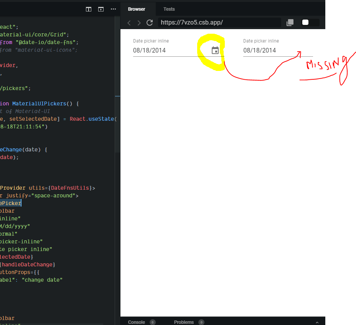This screenshot has width=356, height=325.
Task: Collapse the console panel with the chevron
Action: coord(317,322)
